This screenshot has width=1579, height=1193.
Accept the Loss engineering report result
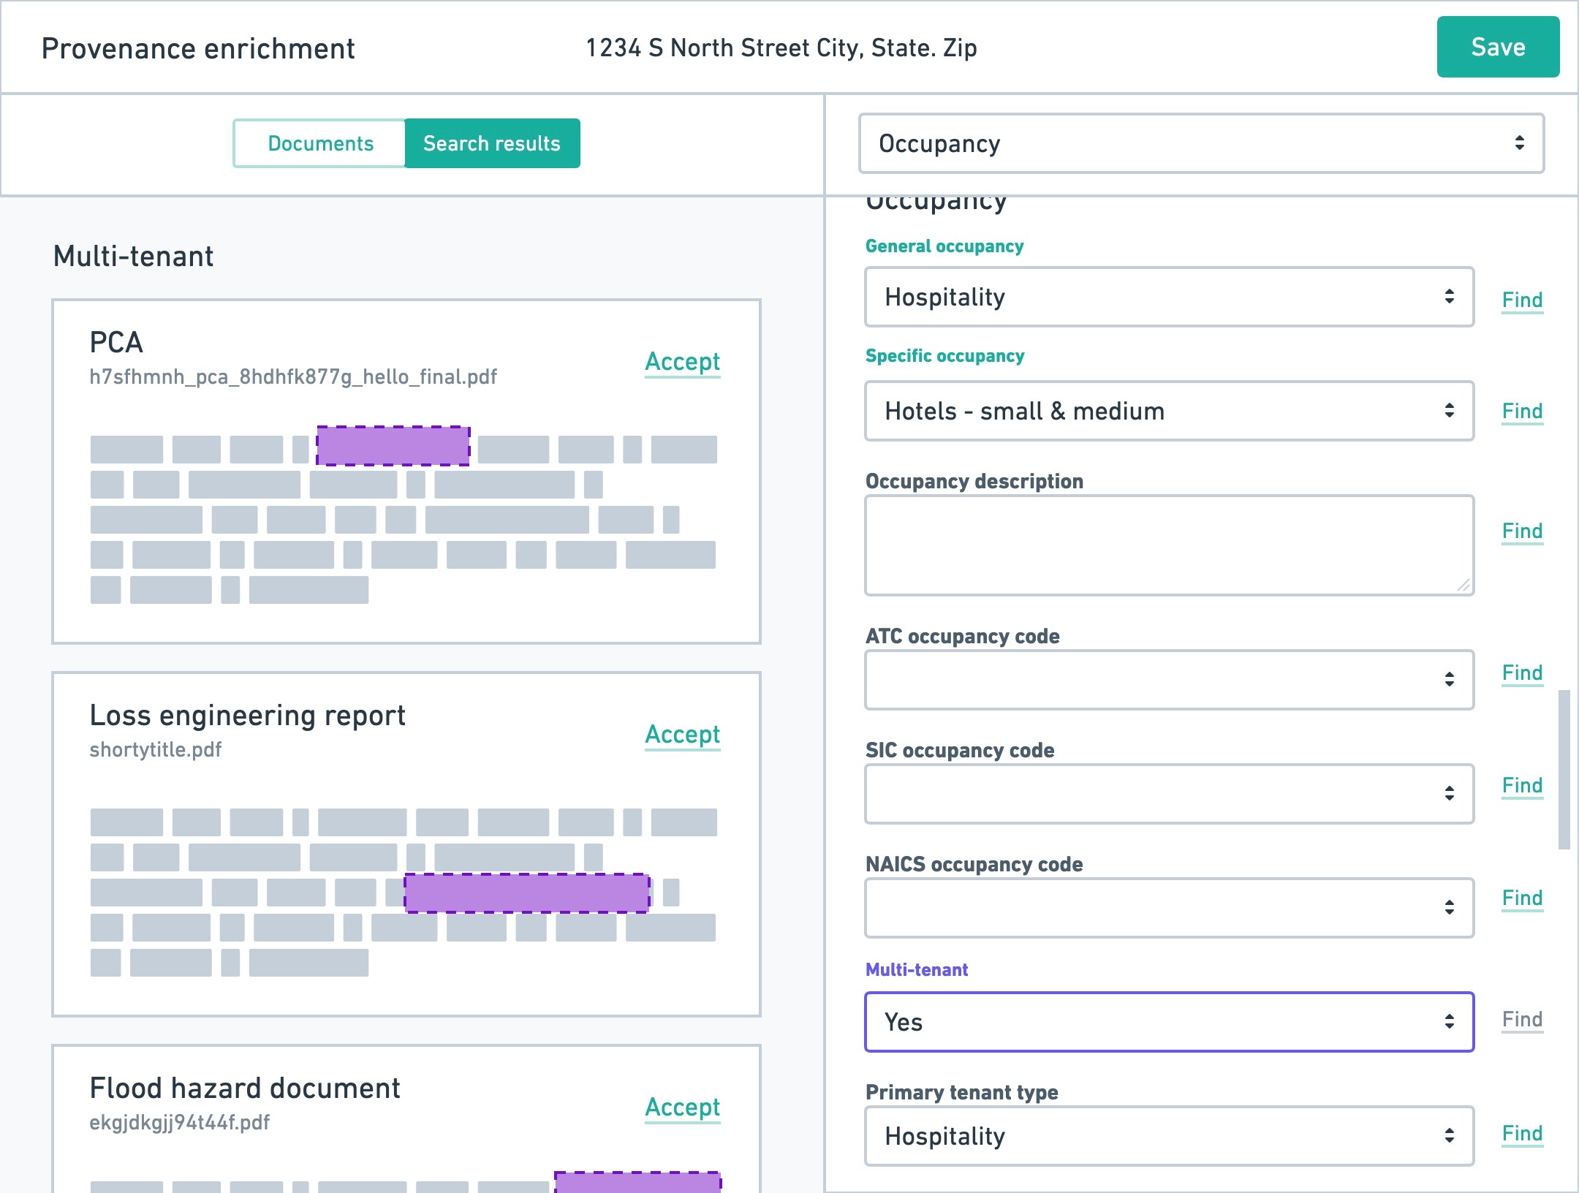click(682, 734)
